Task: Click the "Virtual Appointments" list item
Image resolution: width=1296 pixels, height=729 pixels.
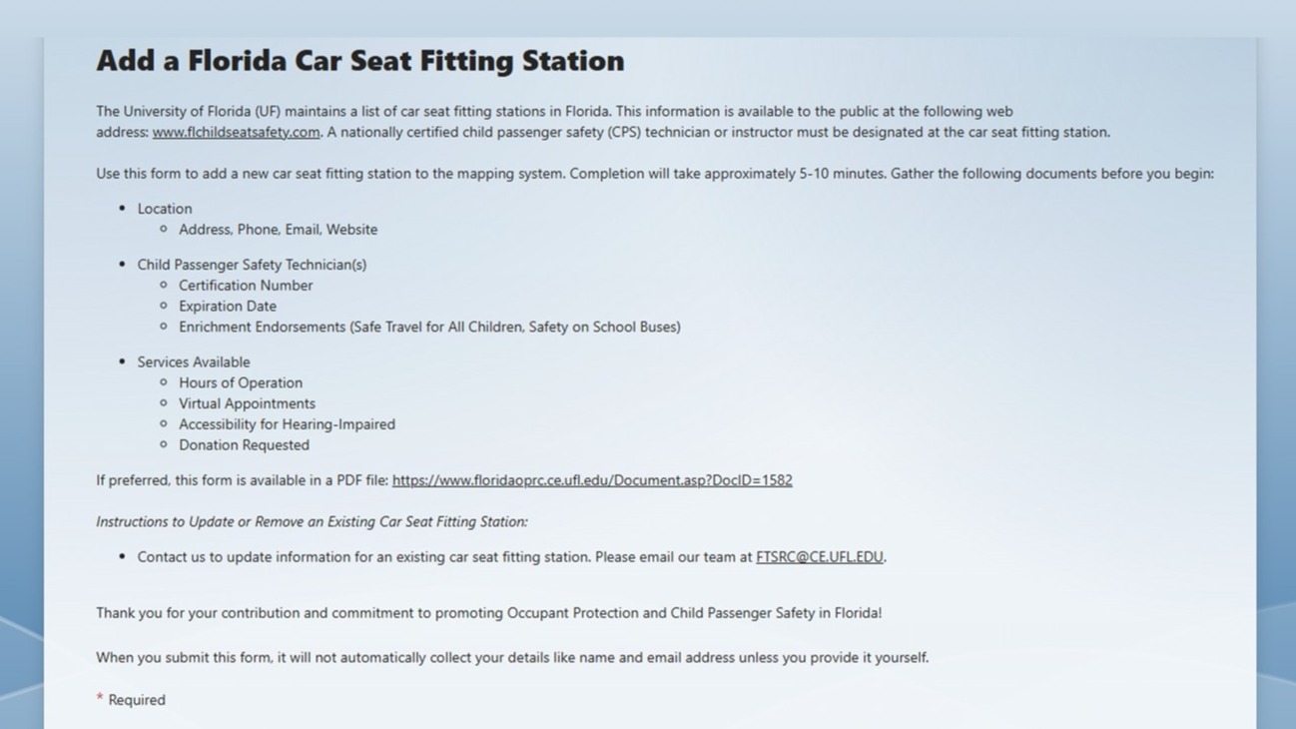Action: 247,403
